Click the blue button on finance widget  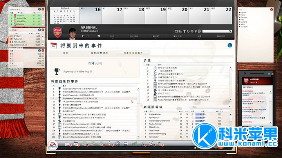tap(40, 50)
